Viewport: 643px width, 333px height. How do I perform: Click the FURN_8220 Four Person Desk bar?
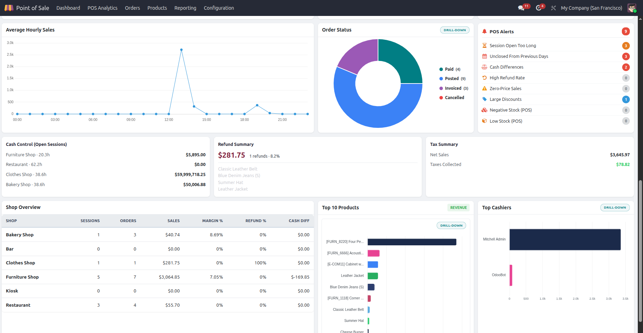(412, 242)
